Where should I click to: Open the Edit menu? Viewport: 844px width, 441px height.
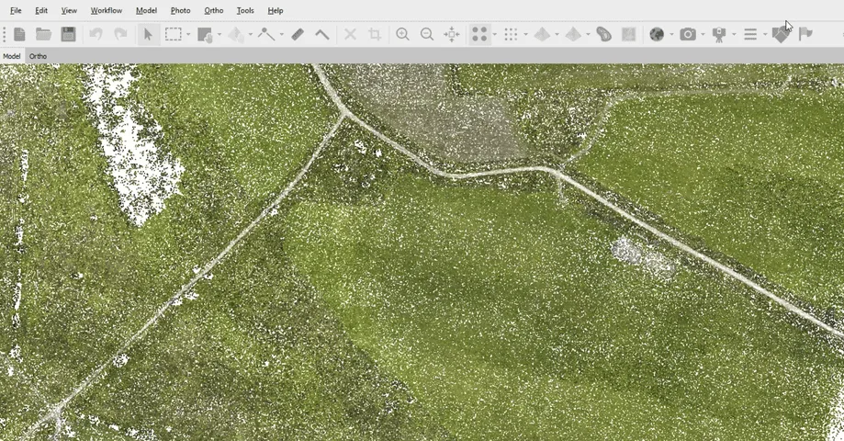41,10
